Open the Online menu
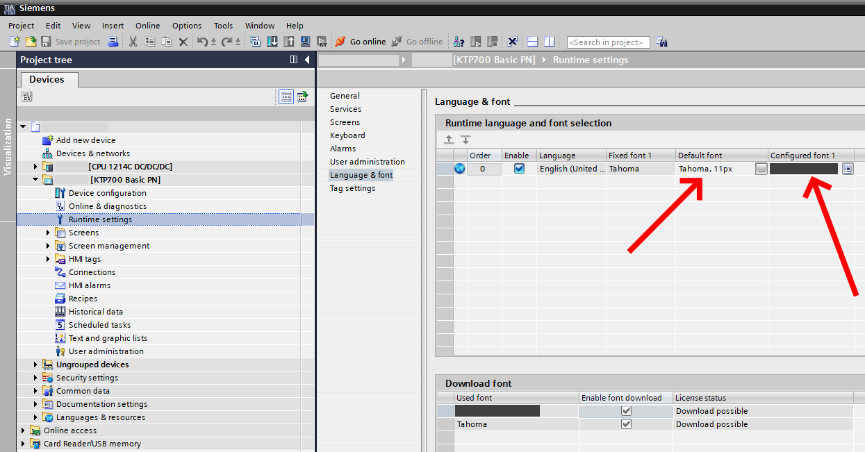This screenshot has height=452, width=865. click(147, 26)
